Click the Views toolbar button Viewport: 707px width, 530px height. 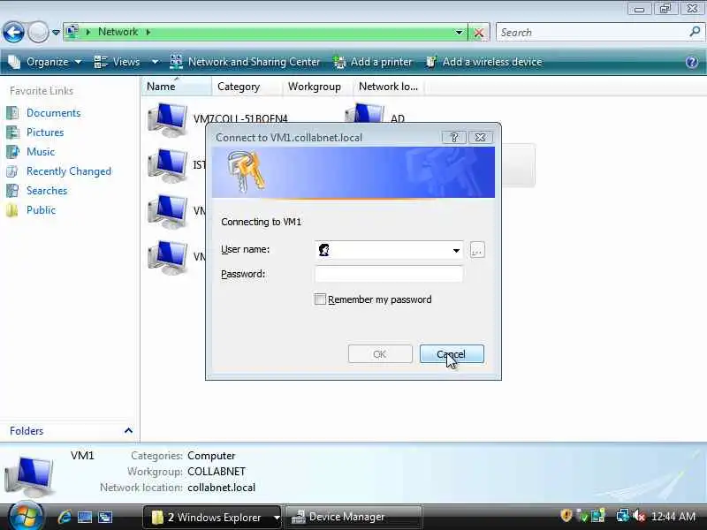[x=118, y=62]
